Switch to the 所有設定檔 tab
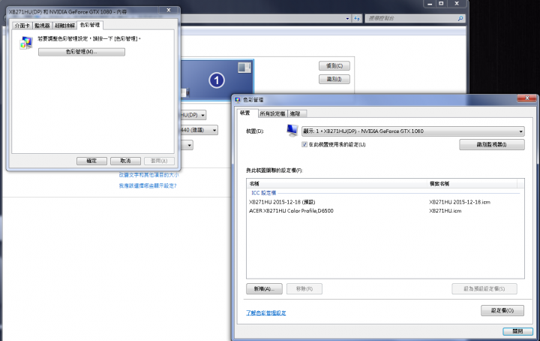 272,113
